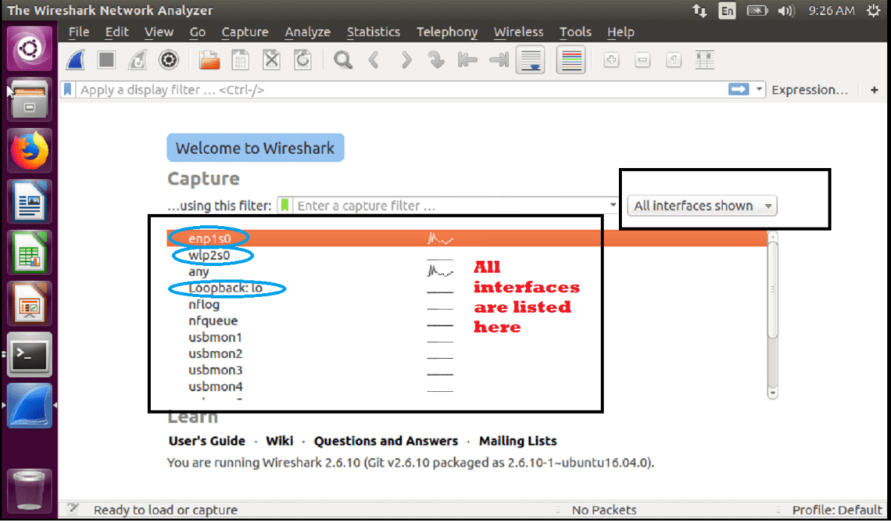Image resolution: width=891 pixels, height=523 pixels.
Task: Click the Resize columns toolbar icon
Action: point(705,59)
